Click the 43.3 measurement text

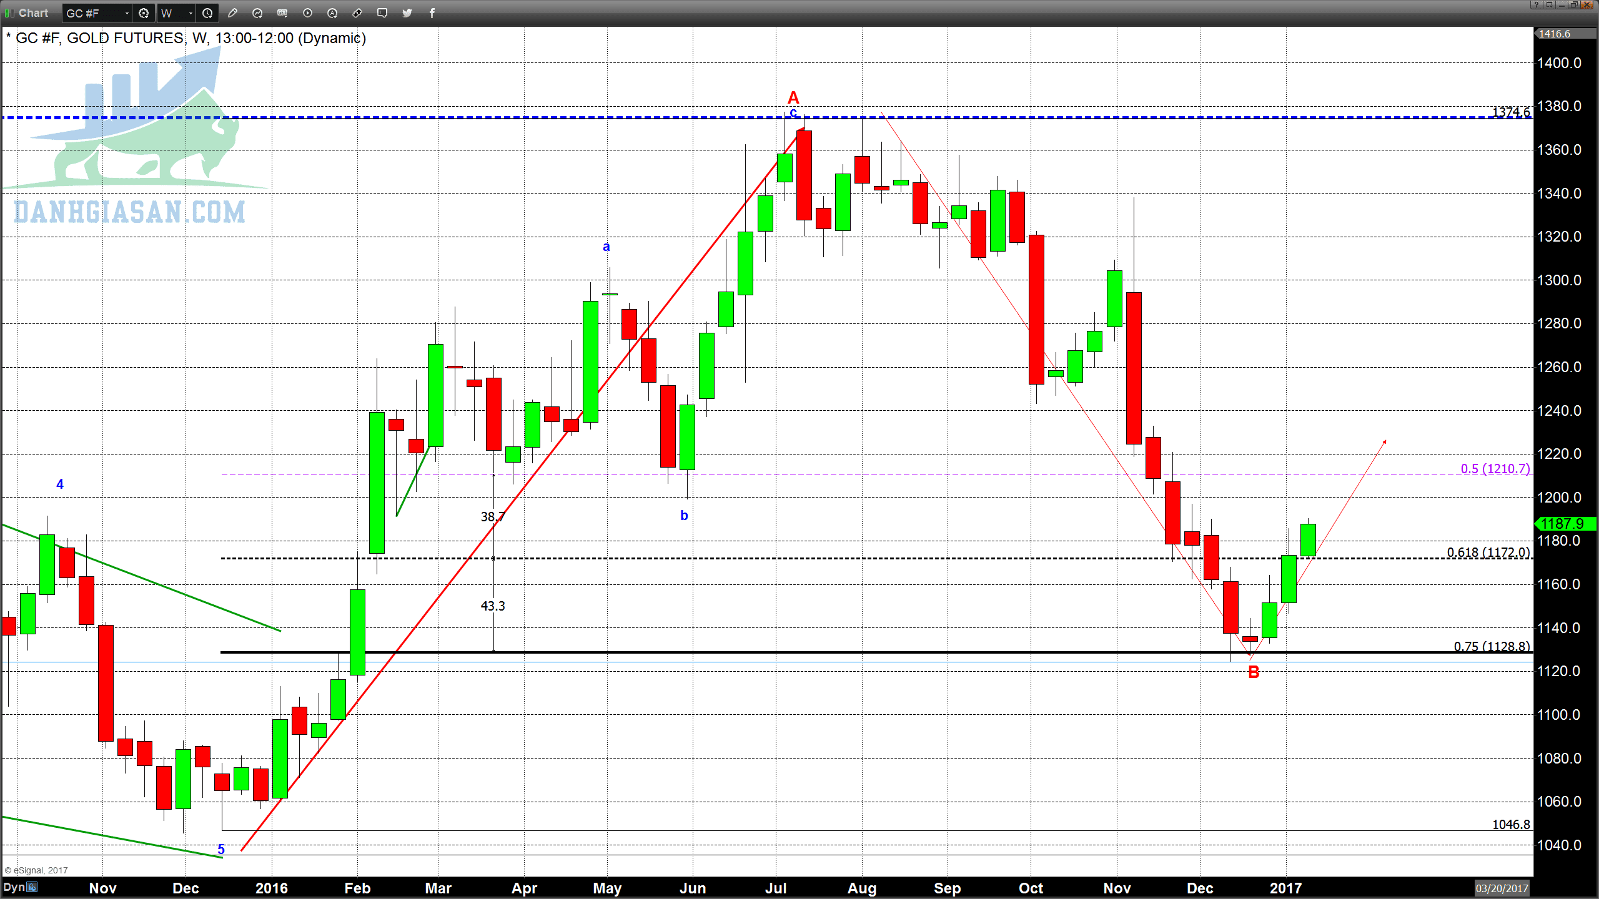[x=493, y=606]
